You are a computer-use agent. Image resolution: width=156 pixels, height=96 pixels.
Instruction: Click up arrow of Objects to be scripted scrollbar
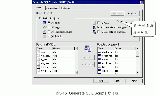tap(137, 49)
